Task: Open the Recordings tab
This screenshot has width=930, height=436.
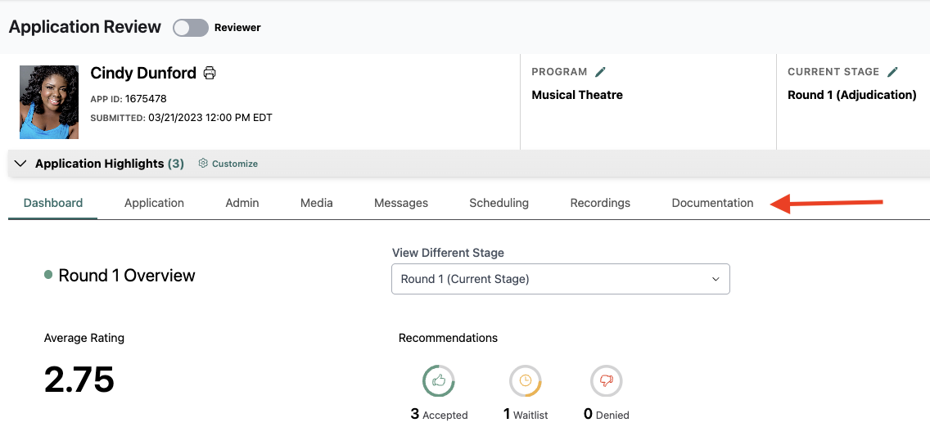Action: tap(600, 203)
